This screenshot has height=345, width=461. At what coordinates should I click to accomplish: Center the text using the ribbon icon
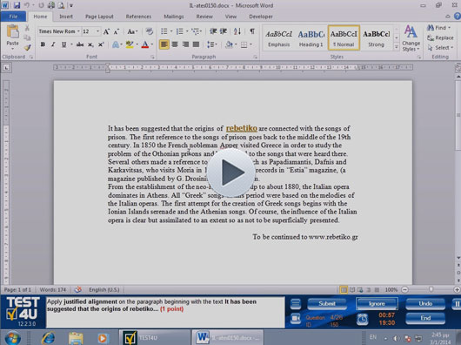point(175,44)
